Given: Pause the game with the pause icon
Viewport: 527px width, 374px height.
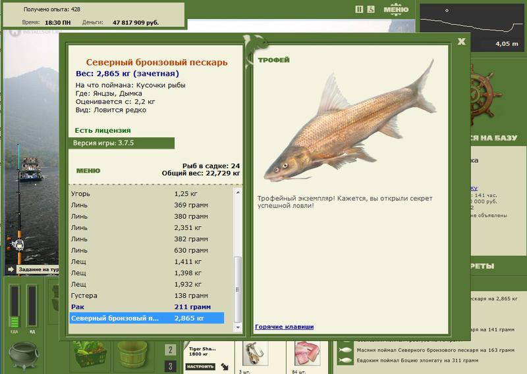Looking at the screenshot, I should 358,9.
